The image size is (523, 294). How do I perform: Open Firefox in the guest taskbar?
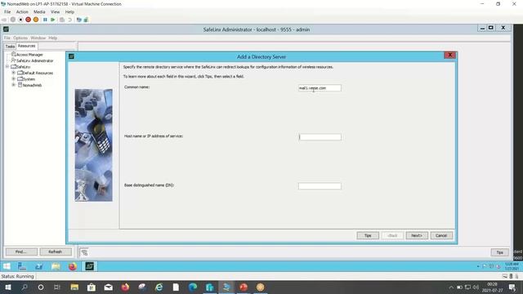click(x=73, y=266)
